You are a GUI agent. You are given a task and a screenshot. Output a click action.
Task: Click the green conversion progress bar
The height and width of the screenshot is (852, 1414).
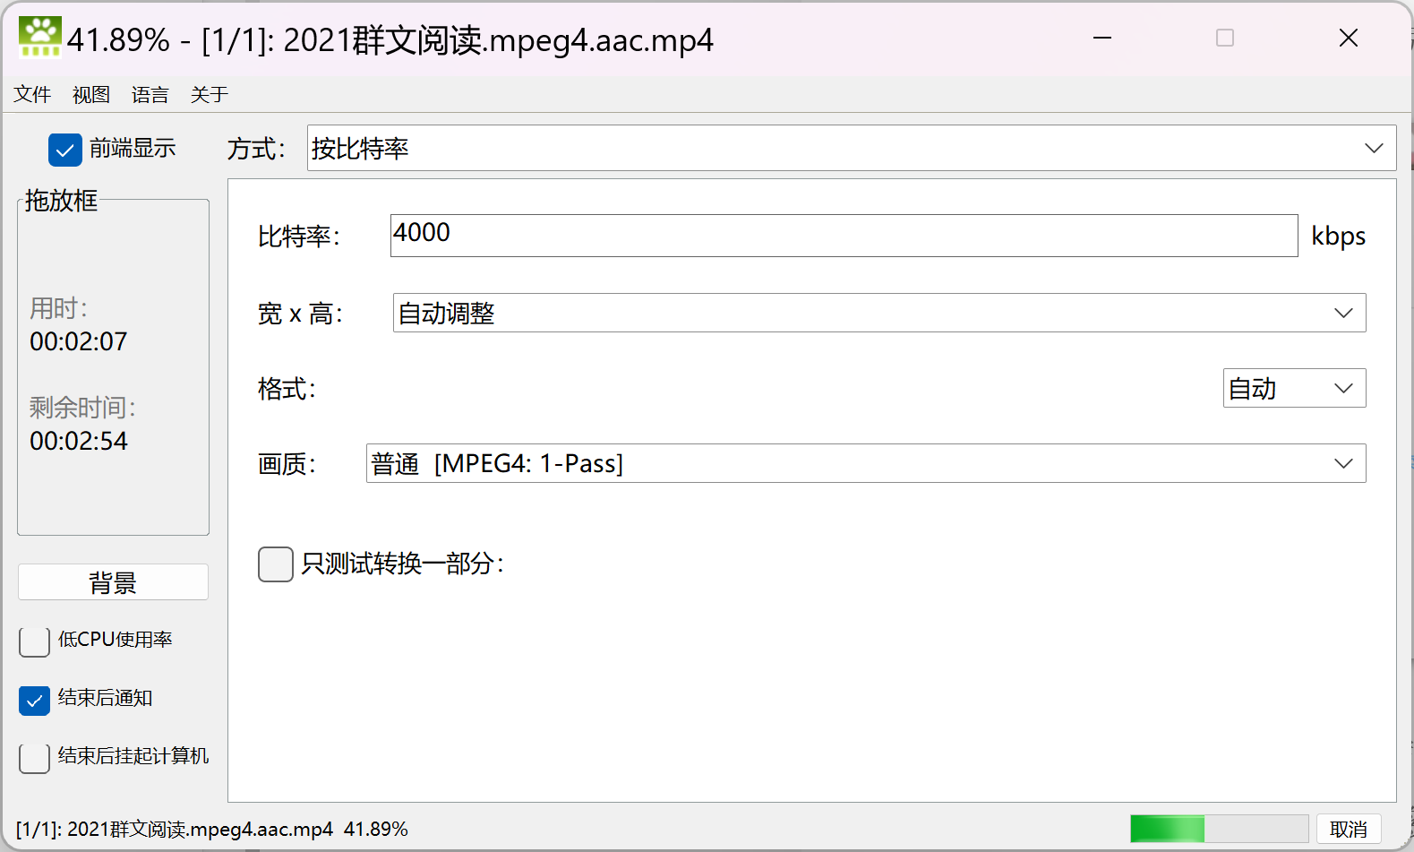[1218, 829]
